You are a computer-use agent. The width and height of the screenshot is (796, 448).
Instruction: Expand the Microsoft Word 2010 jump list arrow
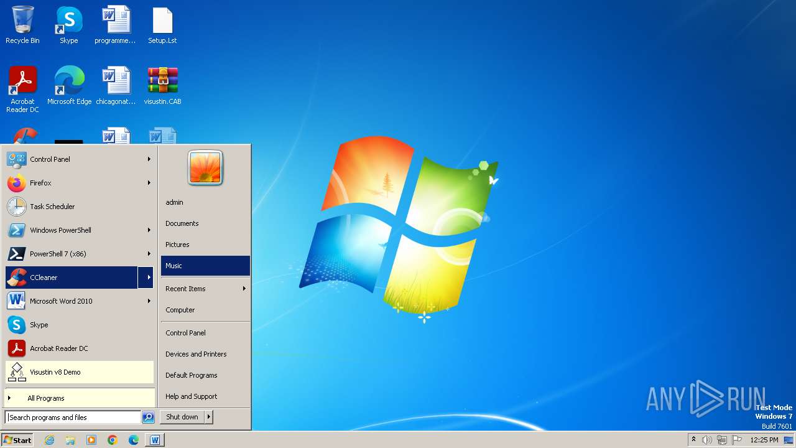149,301
